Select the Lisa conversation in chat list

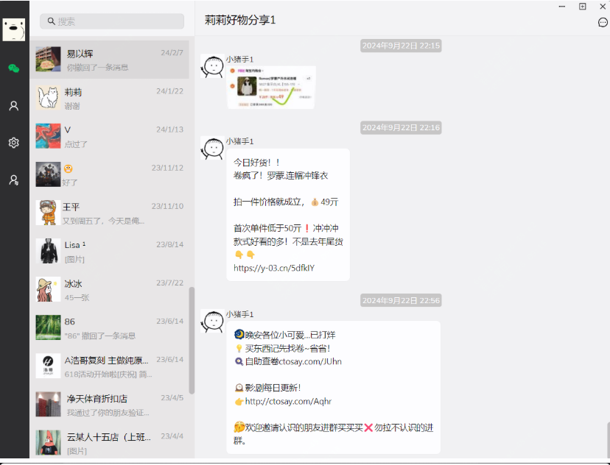(111, 251)
